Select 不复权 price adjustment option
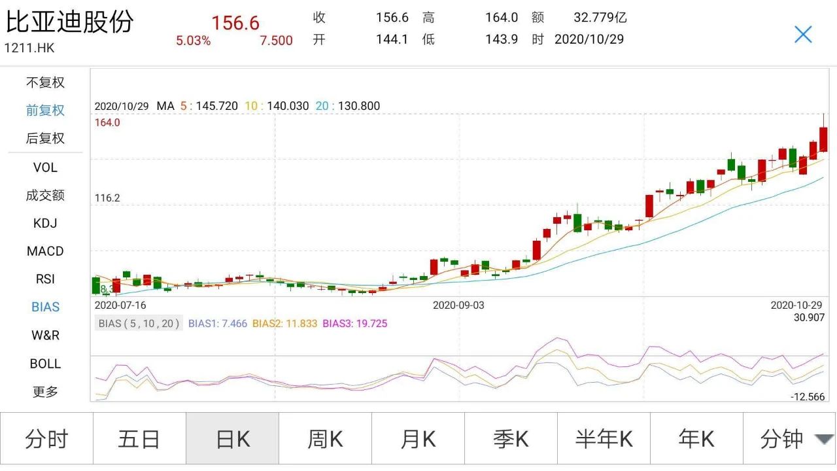Viewport: 837px width, 471px height. [45, 82]
